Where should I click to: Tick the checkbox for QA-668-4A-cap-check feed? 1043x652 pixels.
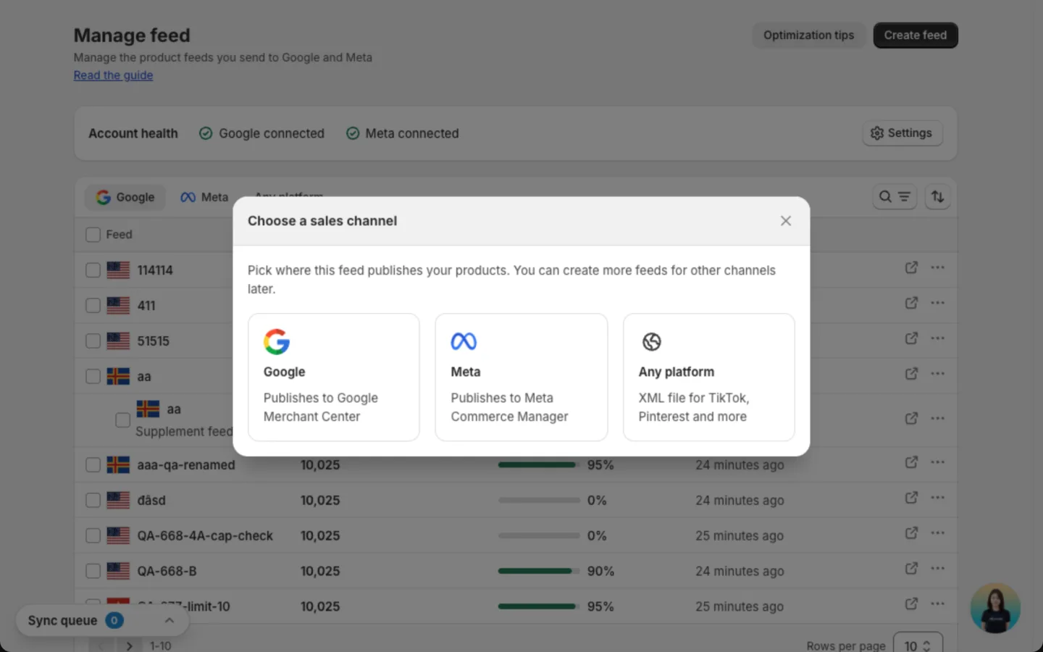coord(93,536)
